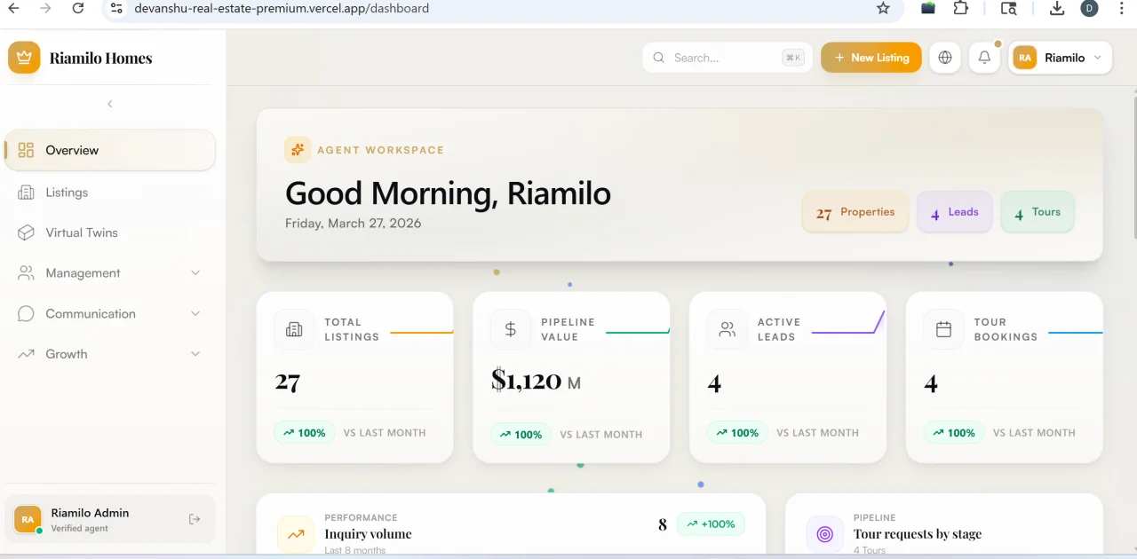Go to Virtual Twins page
Viewport: 1137px width, 559px height.
pyautogui.click(x=111, y=232)
